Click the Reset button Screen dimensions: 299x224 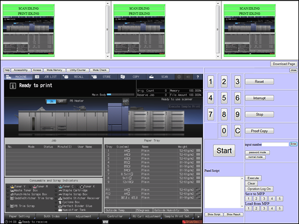pos(259,81)
